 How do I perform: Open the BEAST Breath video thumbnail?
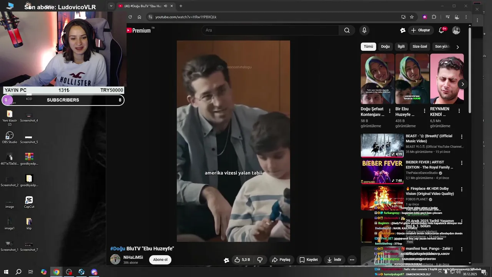click(x=382, y=145)
